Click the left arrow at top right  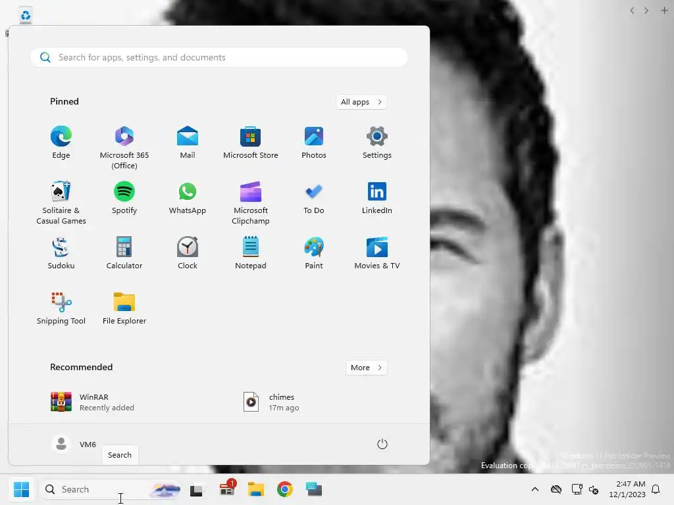pos(632,11)
